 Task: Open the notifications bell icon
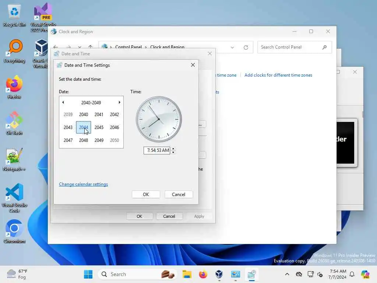tap(352, 274)
